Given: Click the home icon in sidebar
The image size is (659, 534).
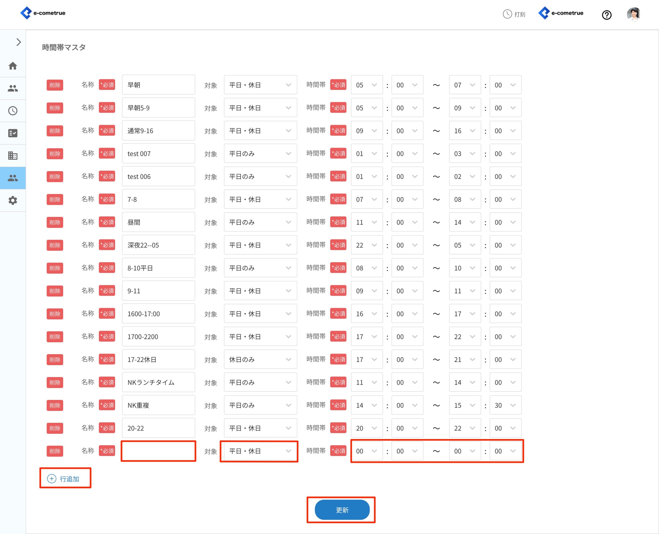Looking at the screenshot, I should tap(13, 66).
